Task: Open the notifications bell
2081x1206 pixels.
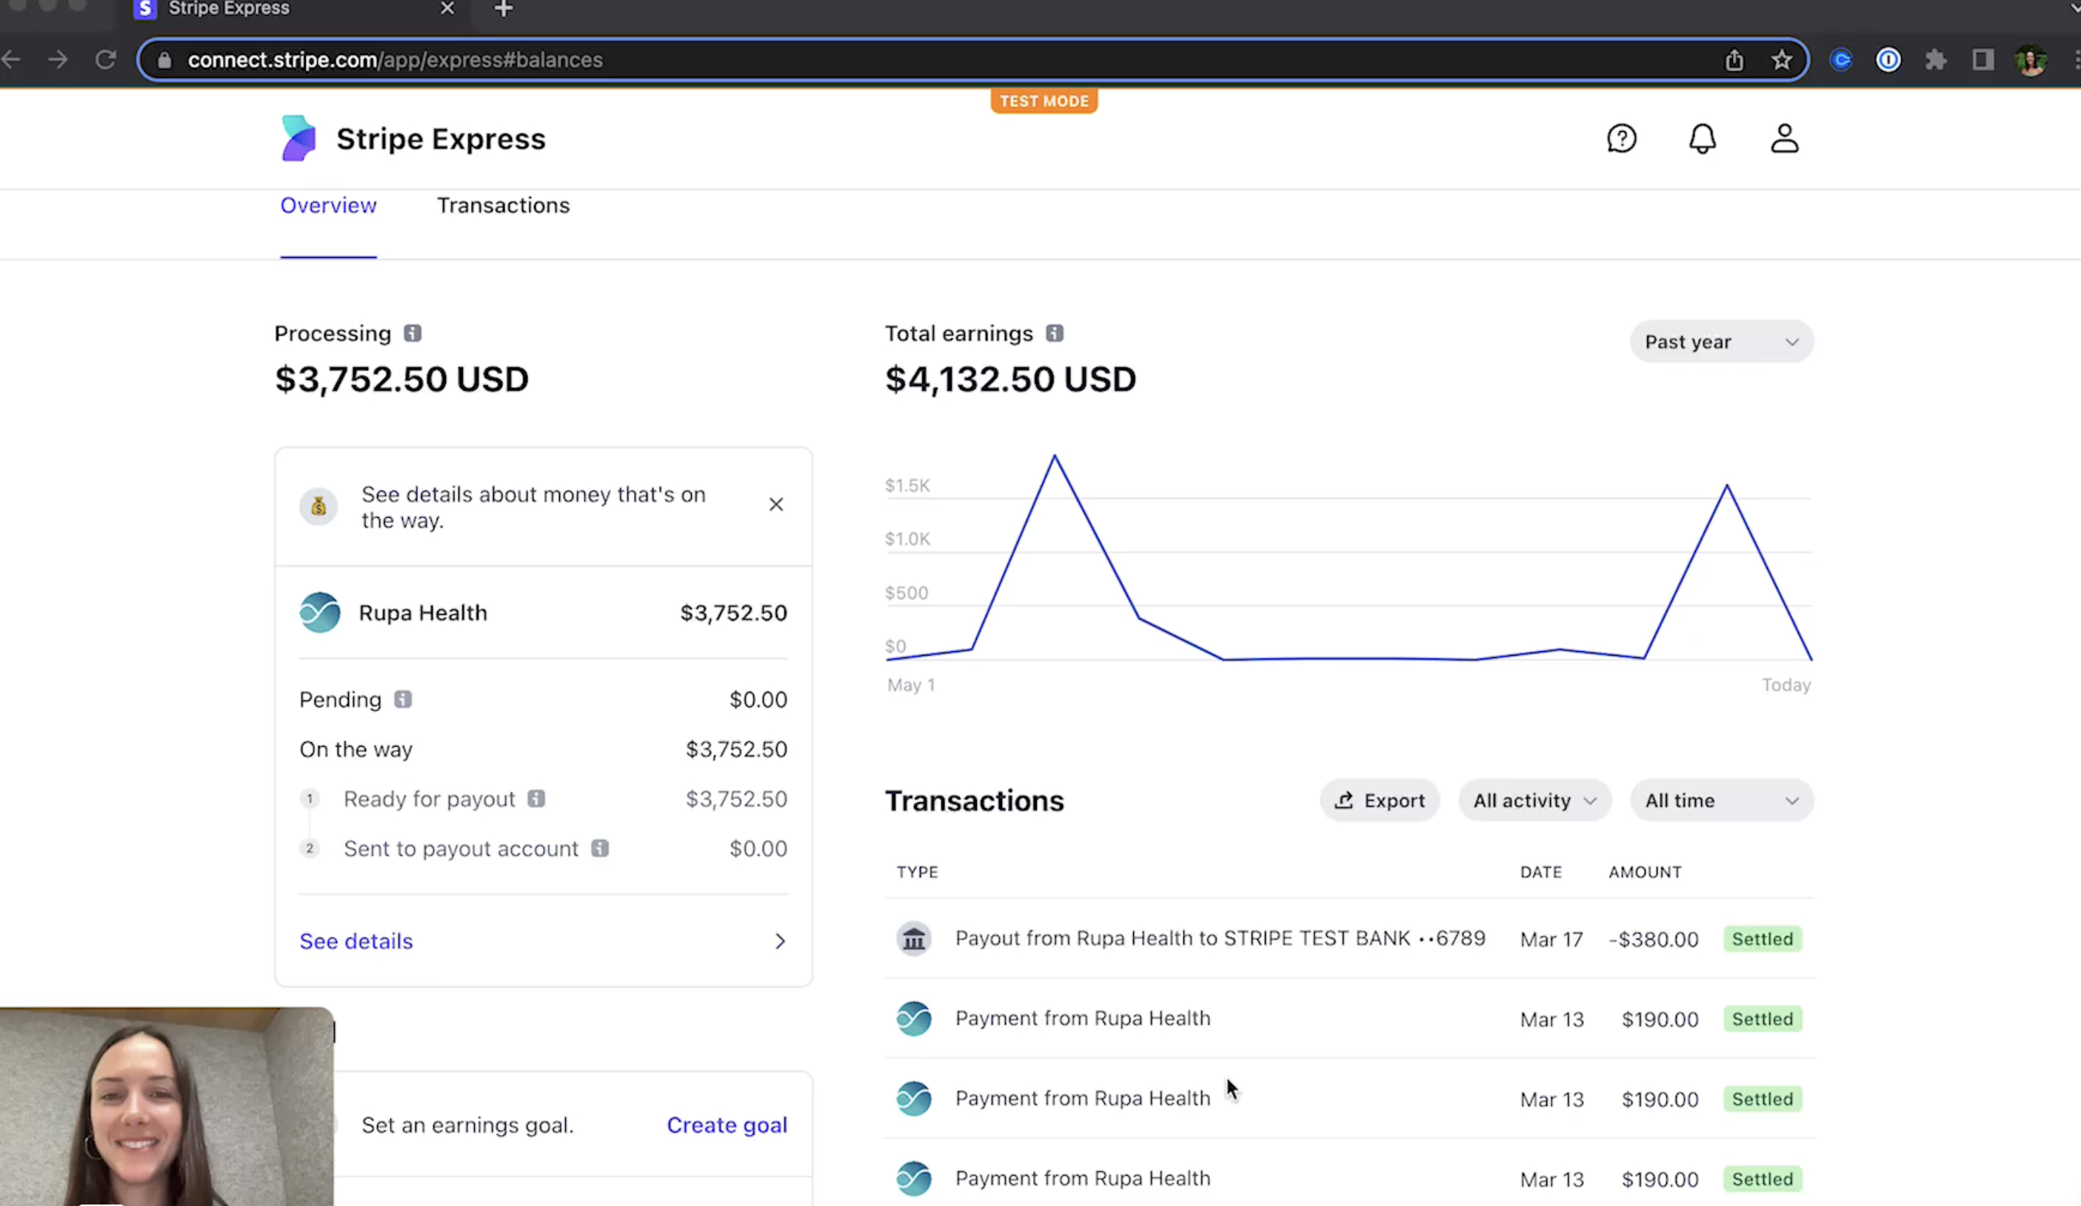Action: pos(1702,138)
